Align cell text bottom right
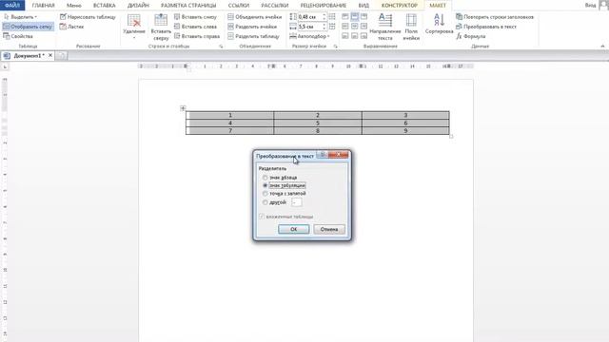Image resolution: width=609 pixels, height=342 pixels. tap(363, 36)
